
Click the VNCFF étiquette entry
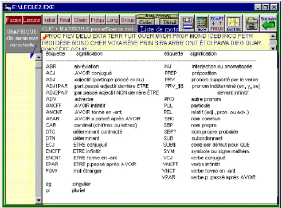coord(170,164)
